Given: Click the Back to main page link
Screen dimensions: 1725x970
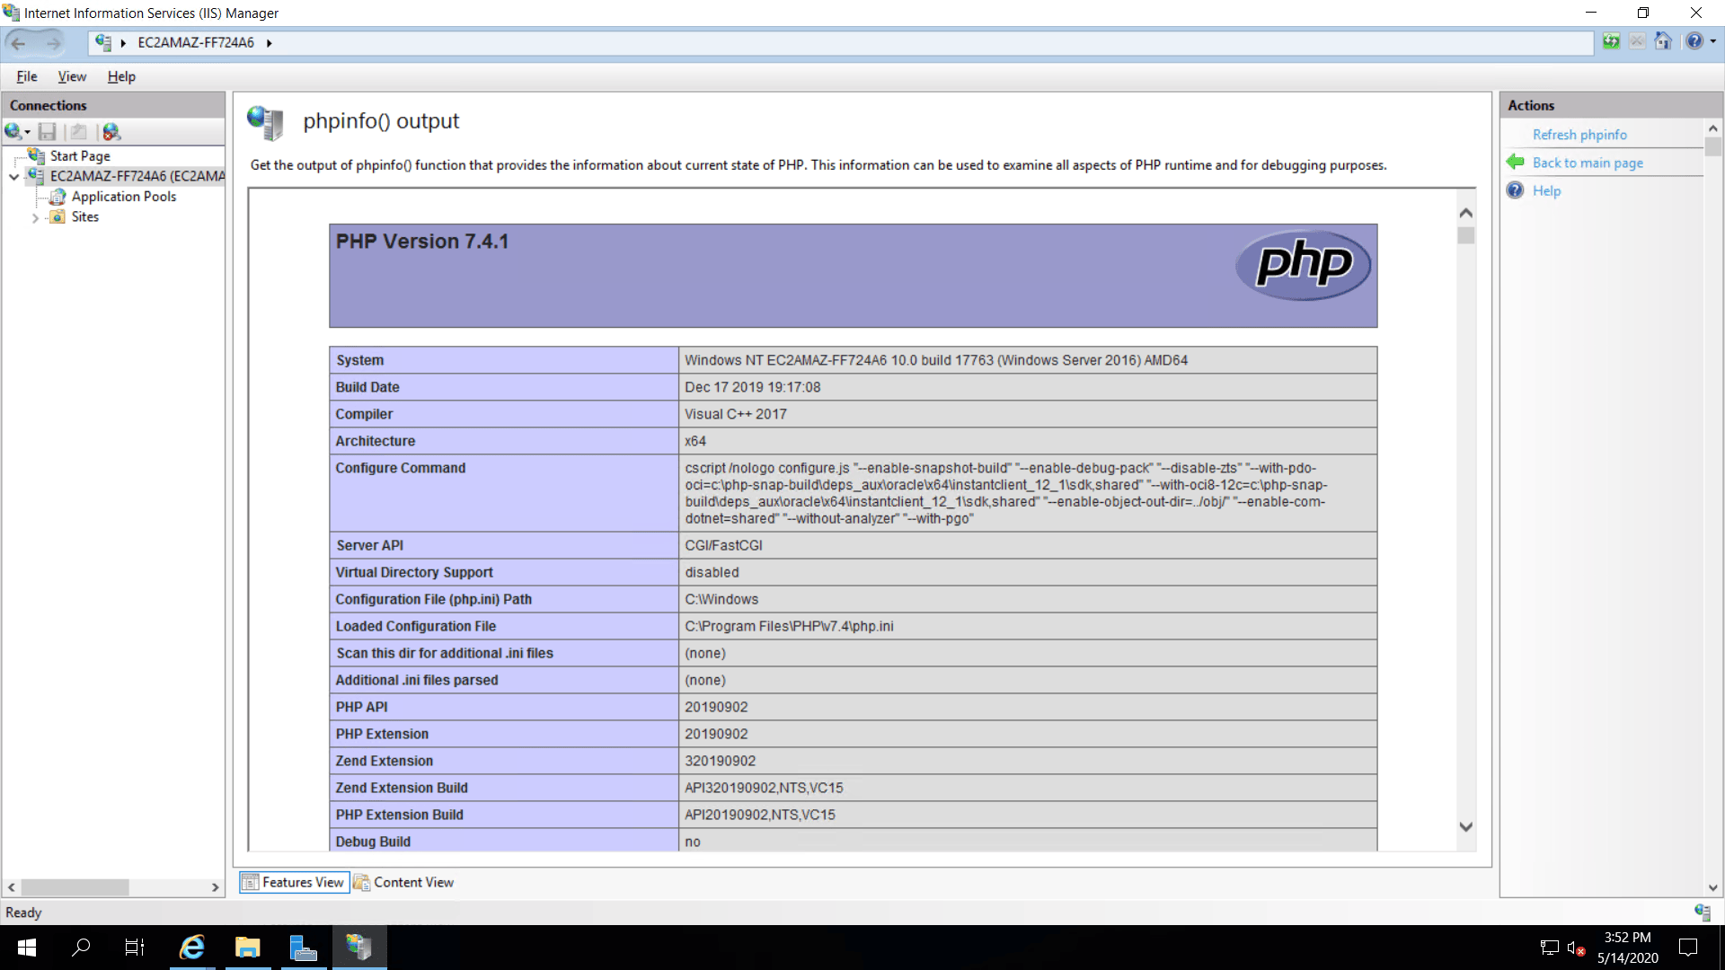Looking at the screenshot, I should pos(1588,163).
